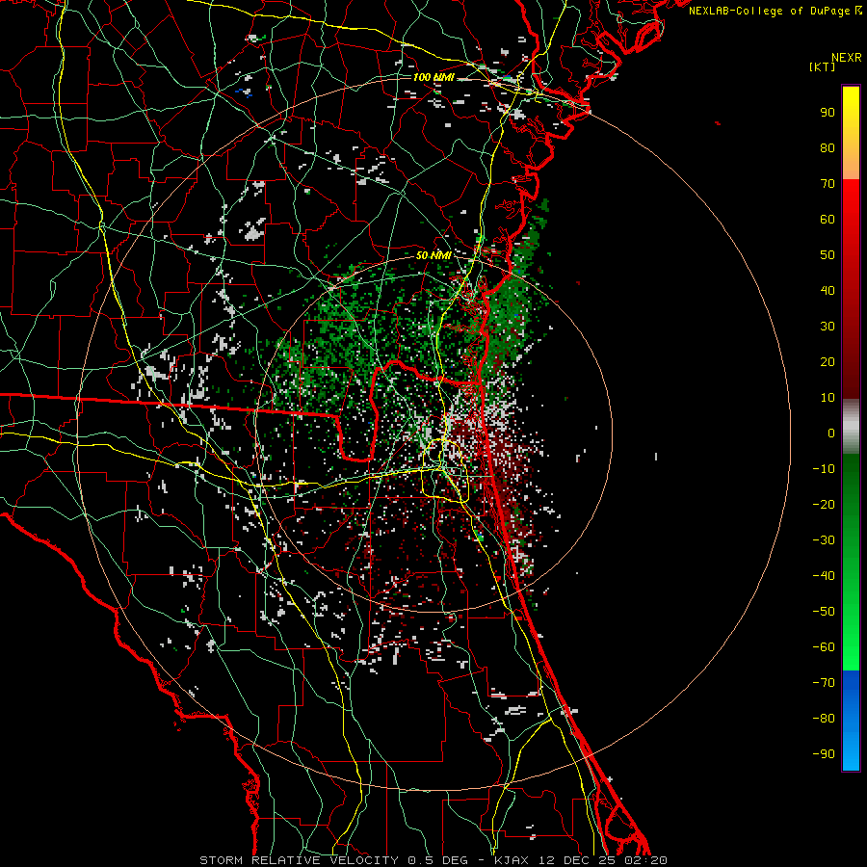Click the -20 value on velocity scale
This screenshot has width=867, height=867.
tap(824, 505)
